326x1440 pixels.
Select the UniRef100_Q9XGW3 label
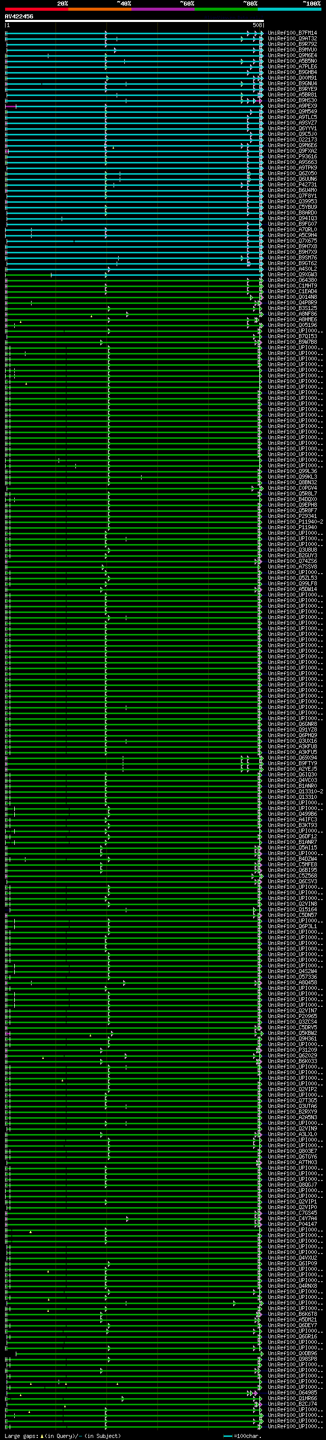[x=292, y=274]
